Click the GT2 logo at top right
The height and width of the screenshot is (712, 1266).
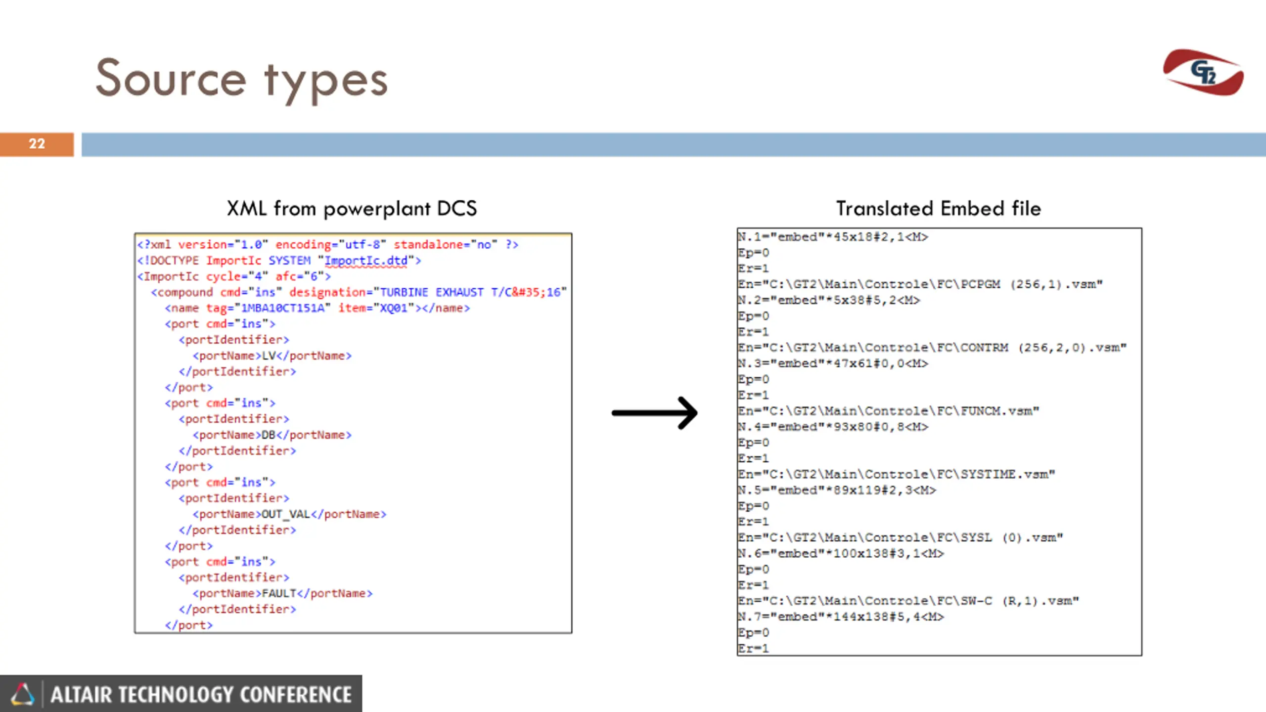click(x=1203, y=73)
